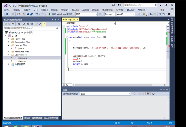The height and width of the screenshot is (127, 186).
Task: Click the new project toolbar icon
Action: [x=18, y=14]
